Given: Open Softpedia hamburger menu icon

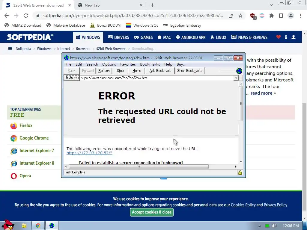Looking at the screenshot, I should click(10, 49).
